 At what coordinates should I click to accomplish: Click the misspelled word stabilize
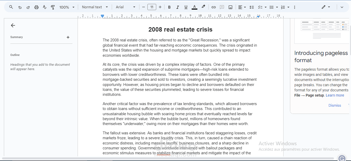(x=163, y=153)
